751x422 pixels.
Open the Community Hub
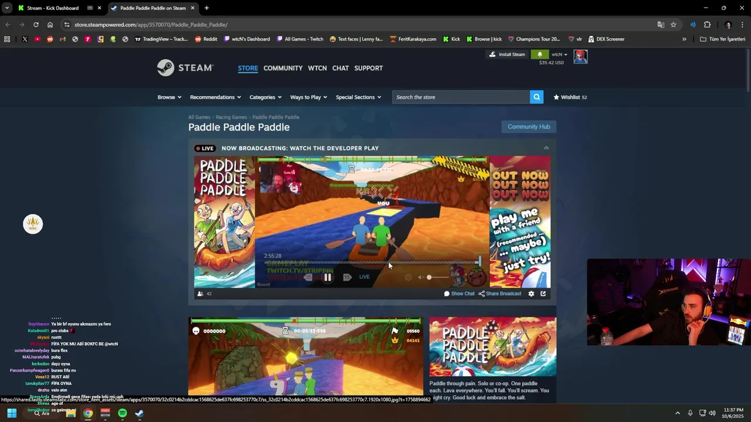click(x=529, y=127)
